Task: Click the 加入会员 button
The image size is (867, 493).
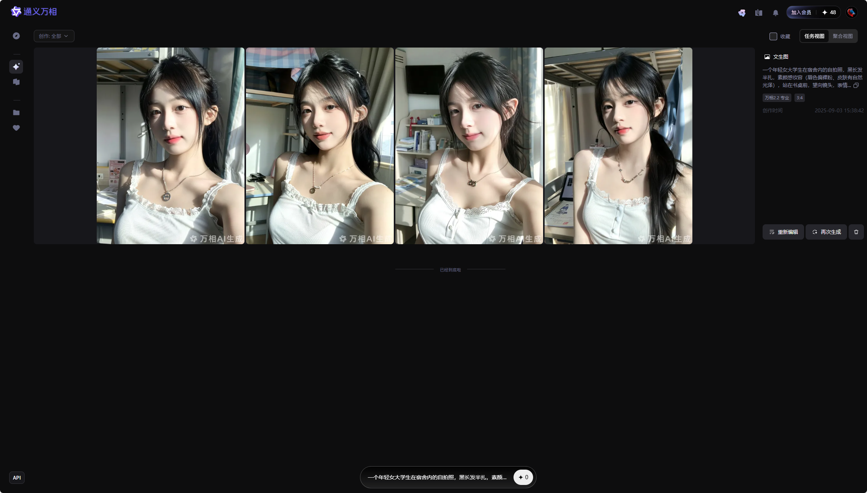Action: point(801,13)
